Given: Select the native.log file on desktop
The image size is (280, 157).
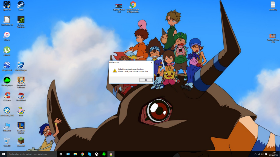Looking at the screenshot, I should (273, 6).
